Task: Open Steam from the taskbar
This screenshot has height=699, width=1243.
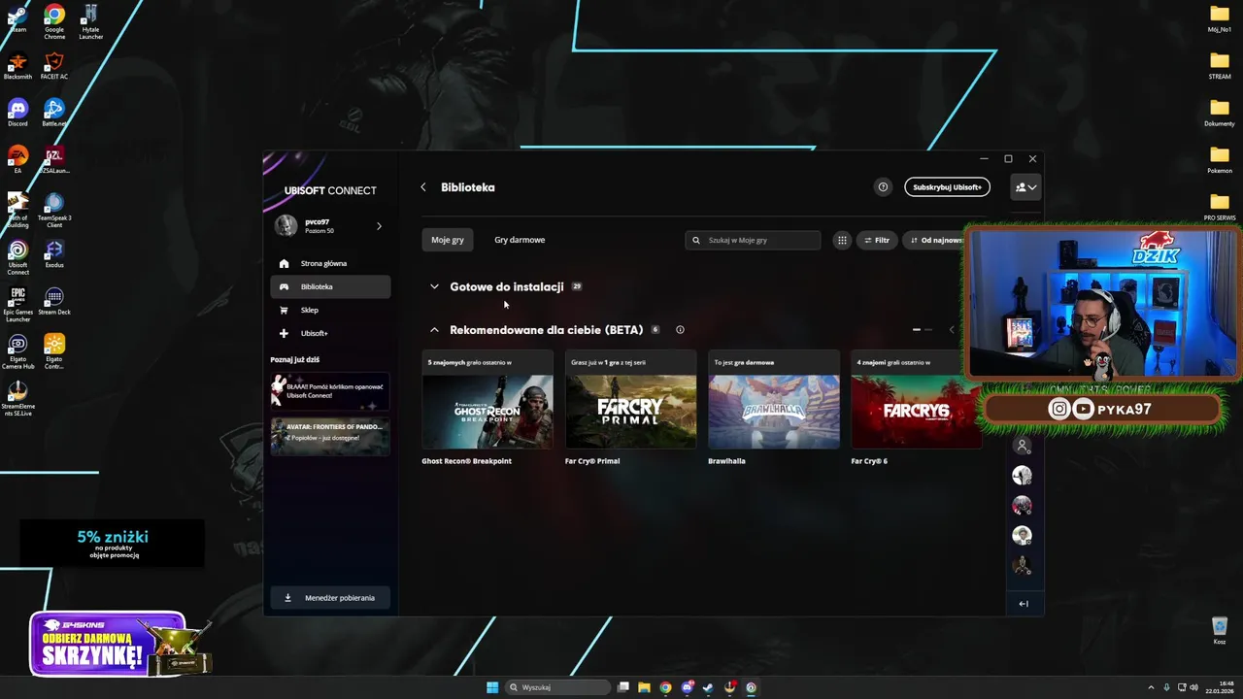Action: (708, 687)
